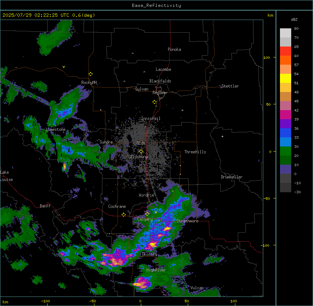Click the Sylvan label on map
This screenshot has width=313, height=306.
(142, 89)
